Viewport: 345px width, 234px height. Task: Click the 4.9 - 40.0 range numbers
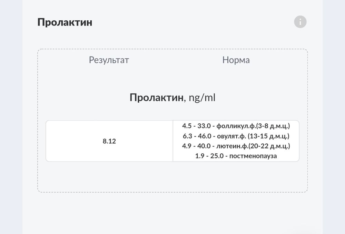[195, 146]
